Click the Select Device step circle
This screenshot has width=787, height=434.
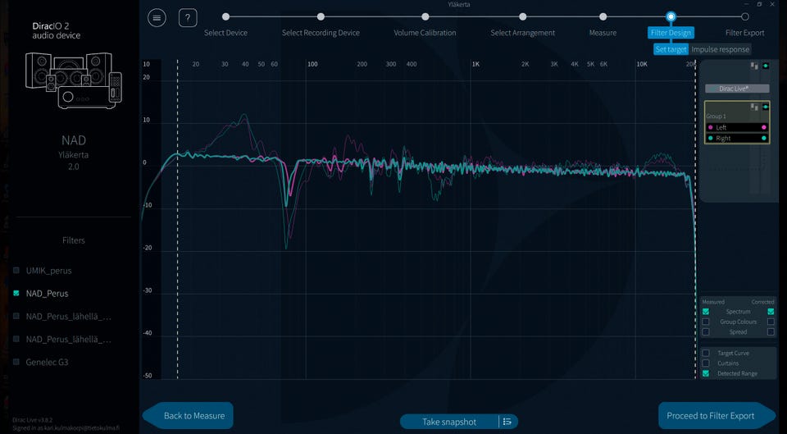(x=226, y=16)
